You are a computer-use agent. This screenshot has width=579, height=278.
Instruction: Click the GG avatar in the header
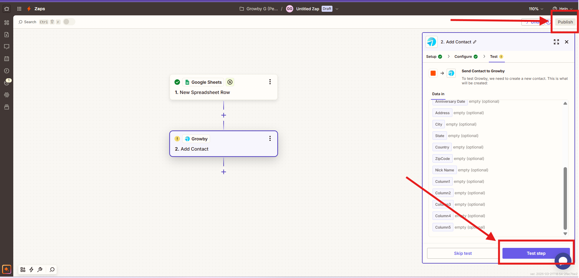(290, 9)
